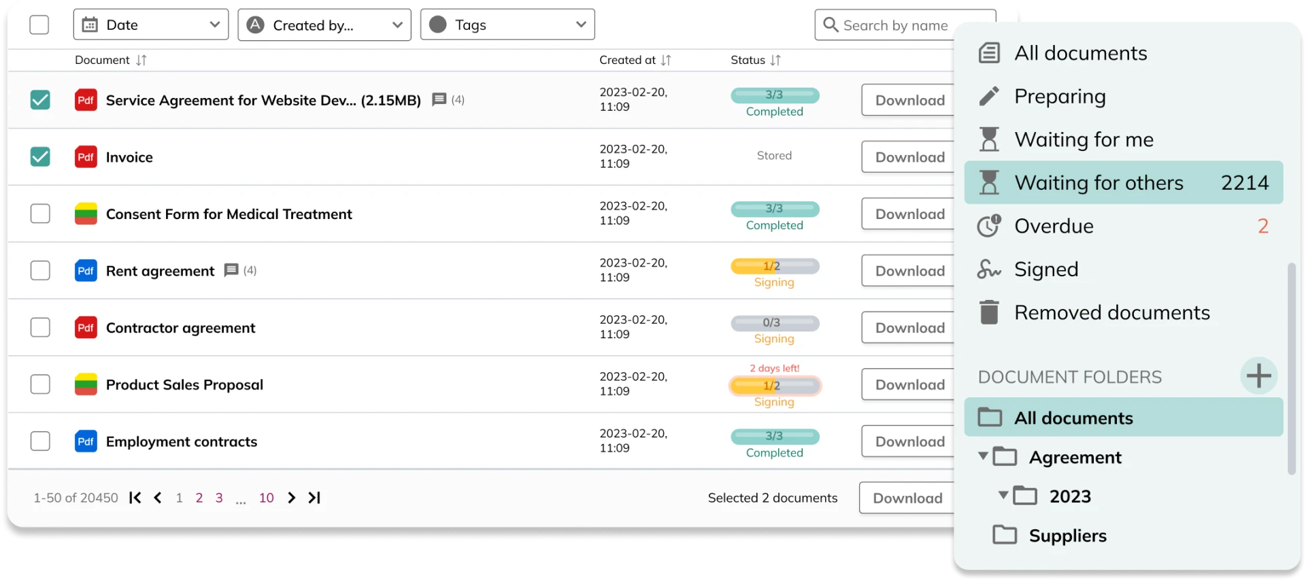Select Signed filter
This screenshot has height=581, width=1306.
tap(1124, 269)
